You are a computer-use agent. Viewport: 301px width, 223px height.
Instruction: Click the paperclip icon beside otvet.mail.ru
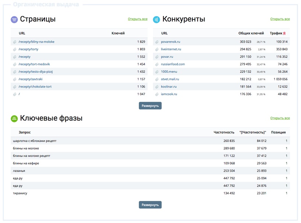(157, 79)
